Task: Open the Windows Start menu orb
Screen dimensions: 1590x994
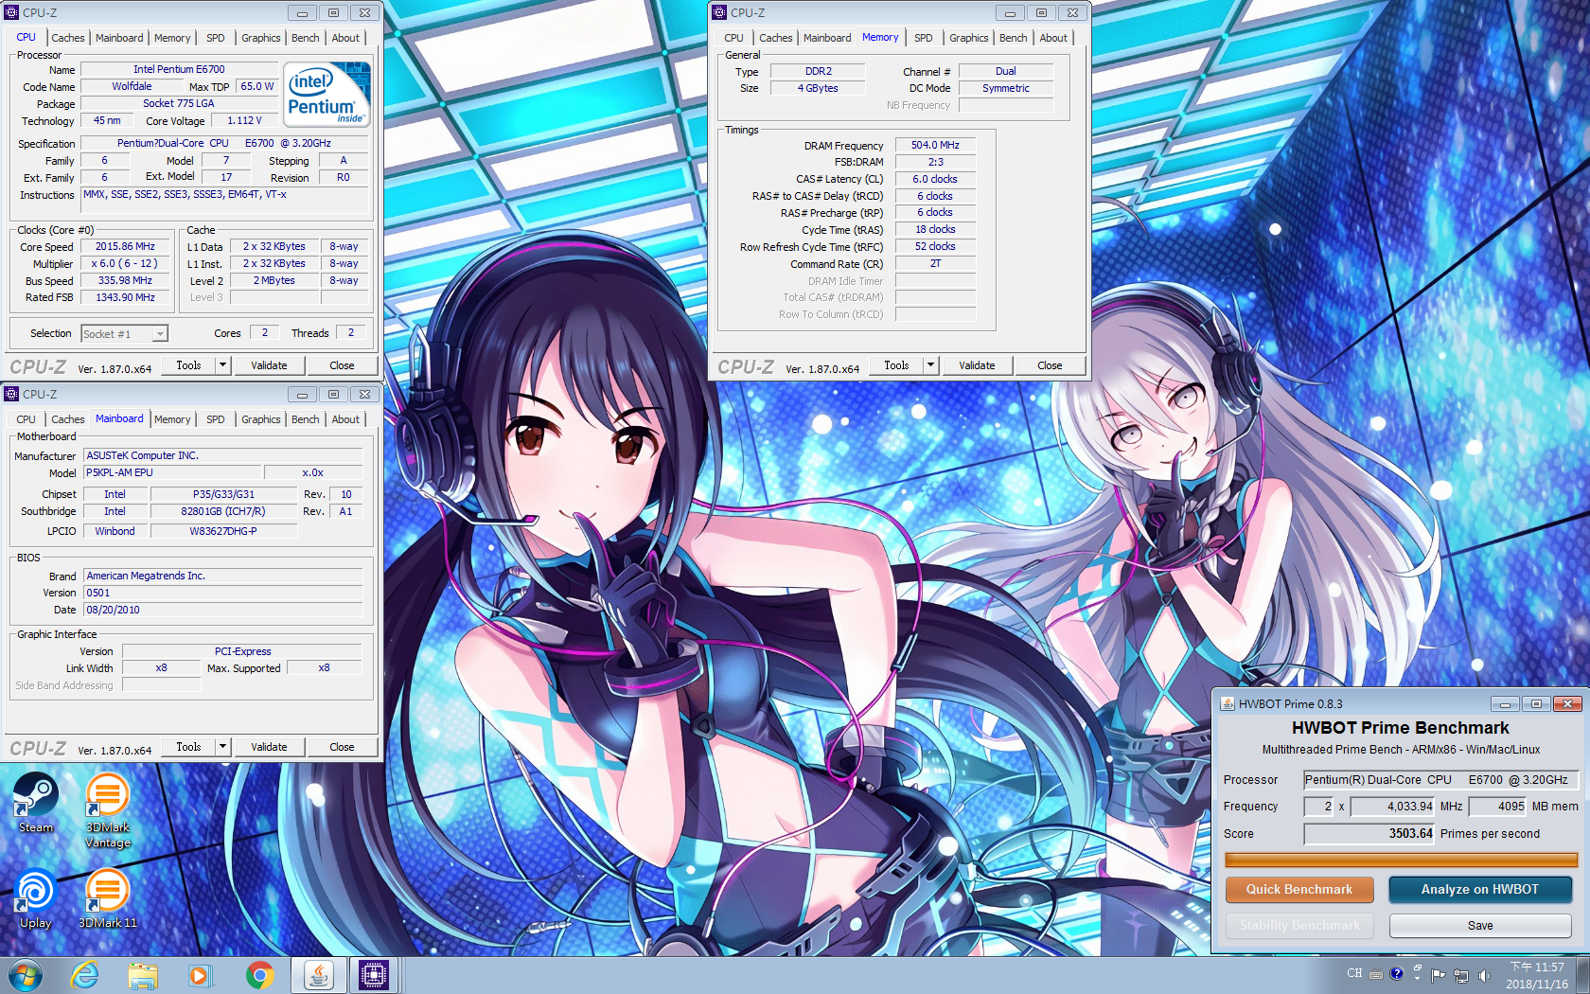Action: pyautogui.click(x=26, y=975)
